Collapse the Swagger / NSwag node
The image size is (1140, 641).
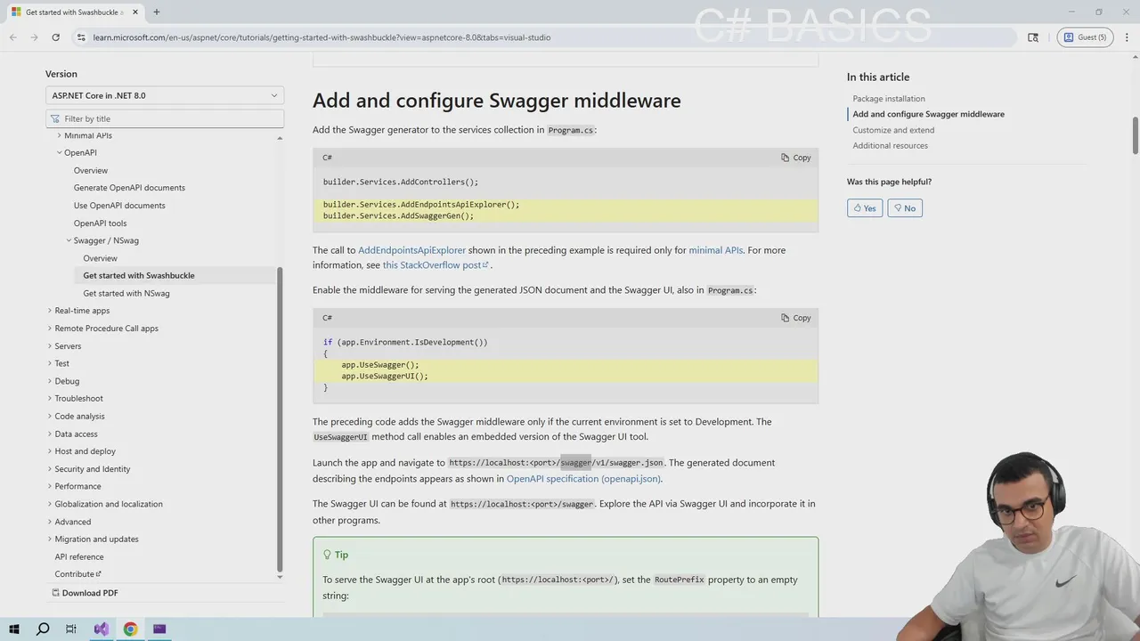[x=69, y=240]
